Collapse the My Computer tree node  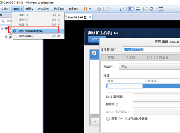click(2, 29)
